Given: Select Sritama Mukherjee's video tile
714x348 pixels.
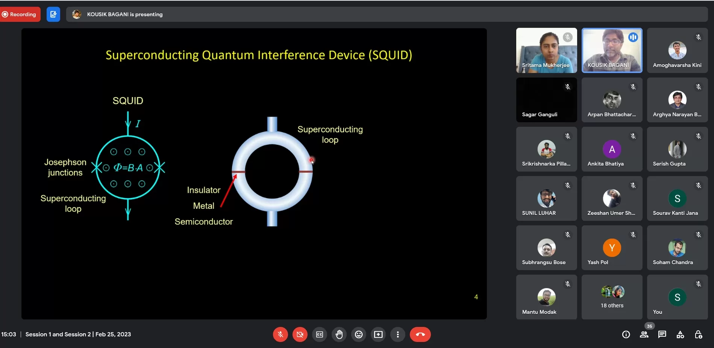Looking at the screenshot, I should (547, 50).
